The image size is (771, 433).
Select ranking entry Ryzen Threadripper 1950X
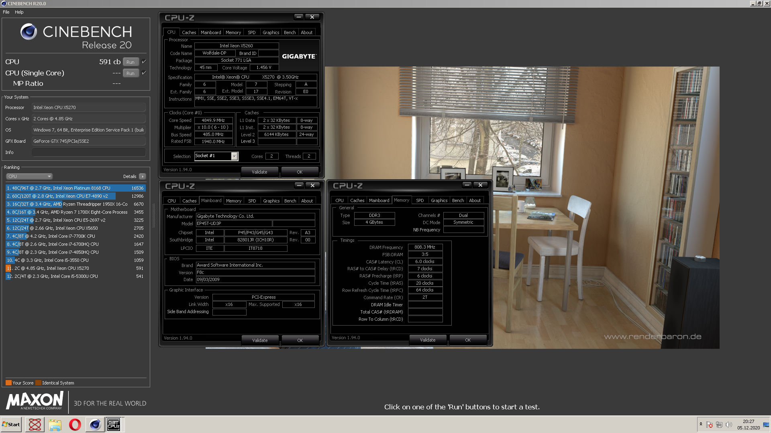pos(75,204)
